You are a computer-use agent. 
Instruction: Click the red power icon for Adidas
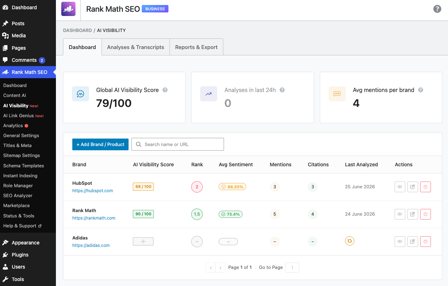pyautogui.click(x=426, y=242)
